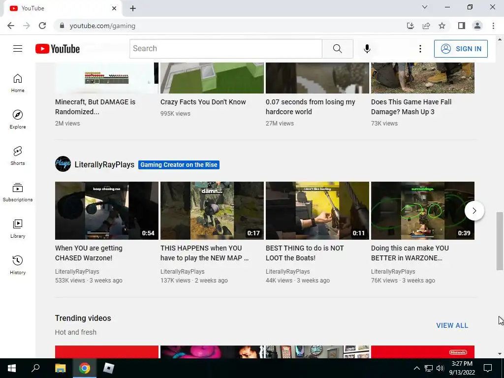Open Shorts in the sidebar
The image size is (504, 378).
(x=18, y=156)
